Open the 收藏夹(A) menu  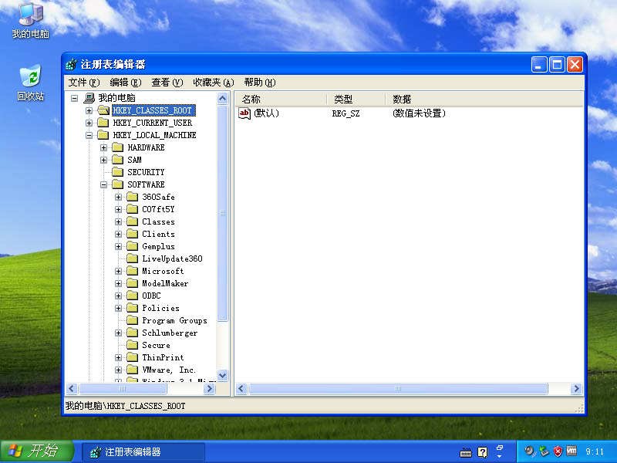pyautogui.click(x=213, y=83)
